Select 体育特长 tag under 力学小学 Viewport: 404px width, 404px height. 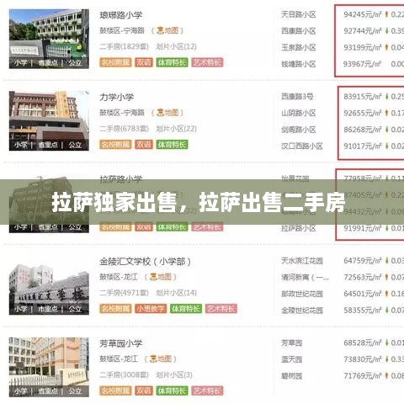click(172, 145)
